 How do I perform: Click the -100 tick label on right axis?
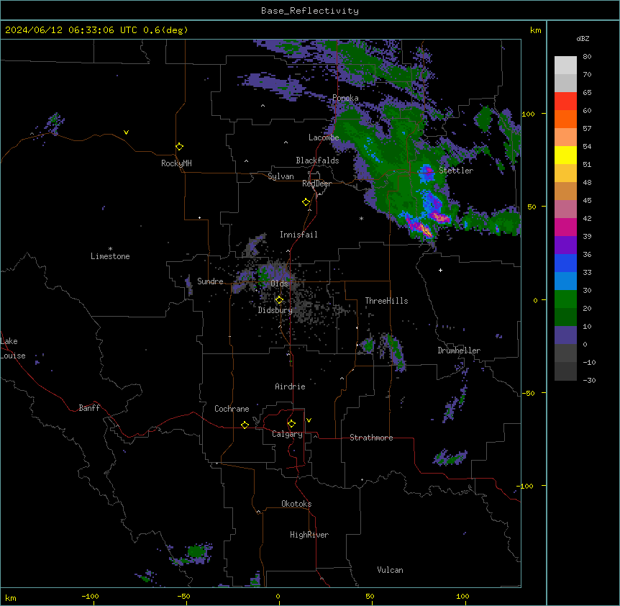pos(525,486)
